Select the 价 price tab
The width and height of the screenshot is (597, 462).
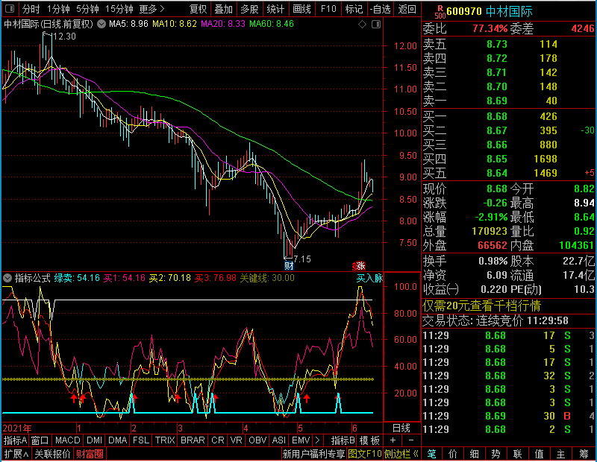click(x=453, y=454)
